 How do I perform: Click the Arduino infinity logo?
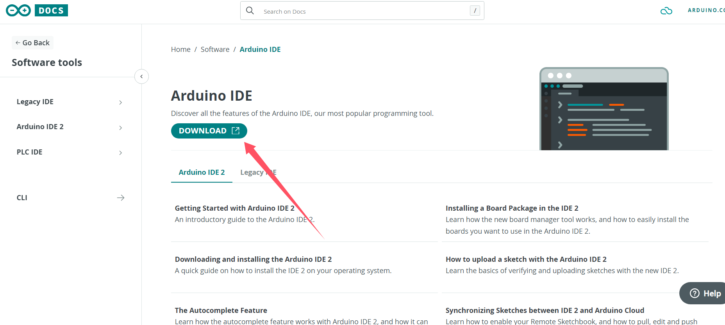[18, 11]
